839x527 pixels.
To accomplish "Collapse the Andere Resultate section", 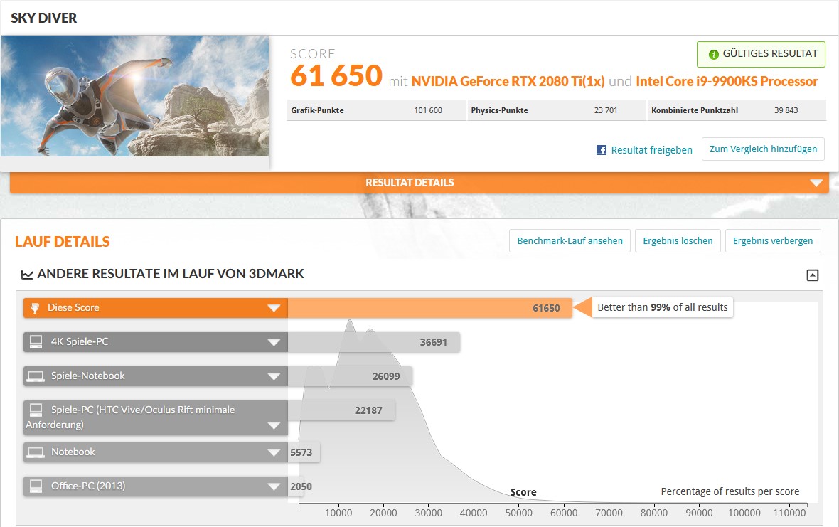I will pyautogui.click(x=812, y=275).
